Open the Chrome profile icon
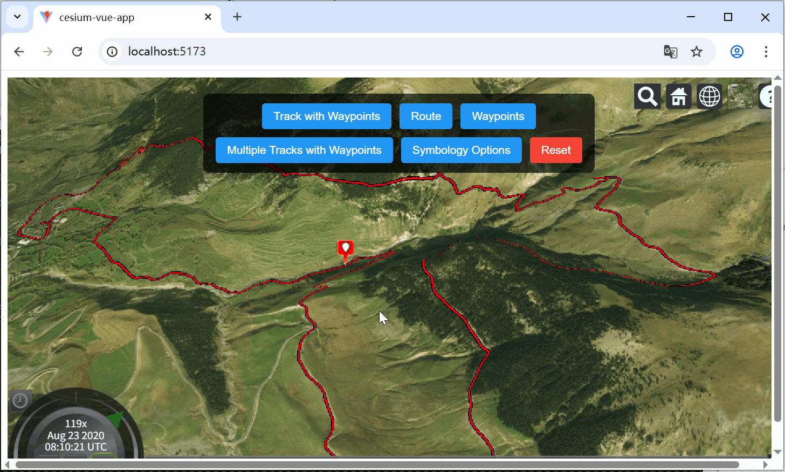 click(737, 52)
